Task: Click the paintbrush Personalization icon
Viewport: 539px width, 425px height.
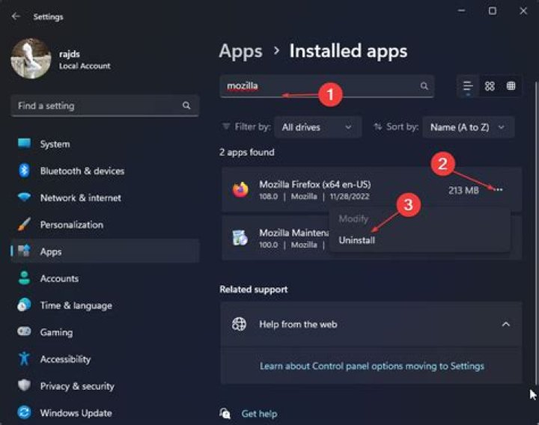Action: tap(24, 224)
